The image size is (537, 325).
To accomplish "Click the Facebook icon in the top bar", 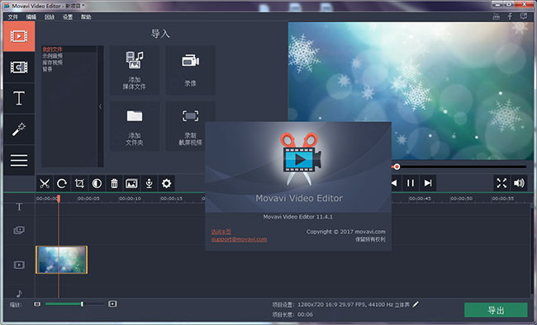I will tap(510, 16).
